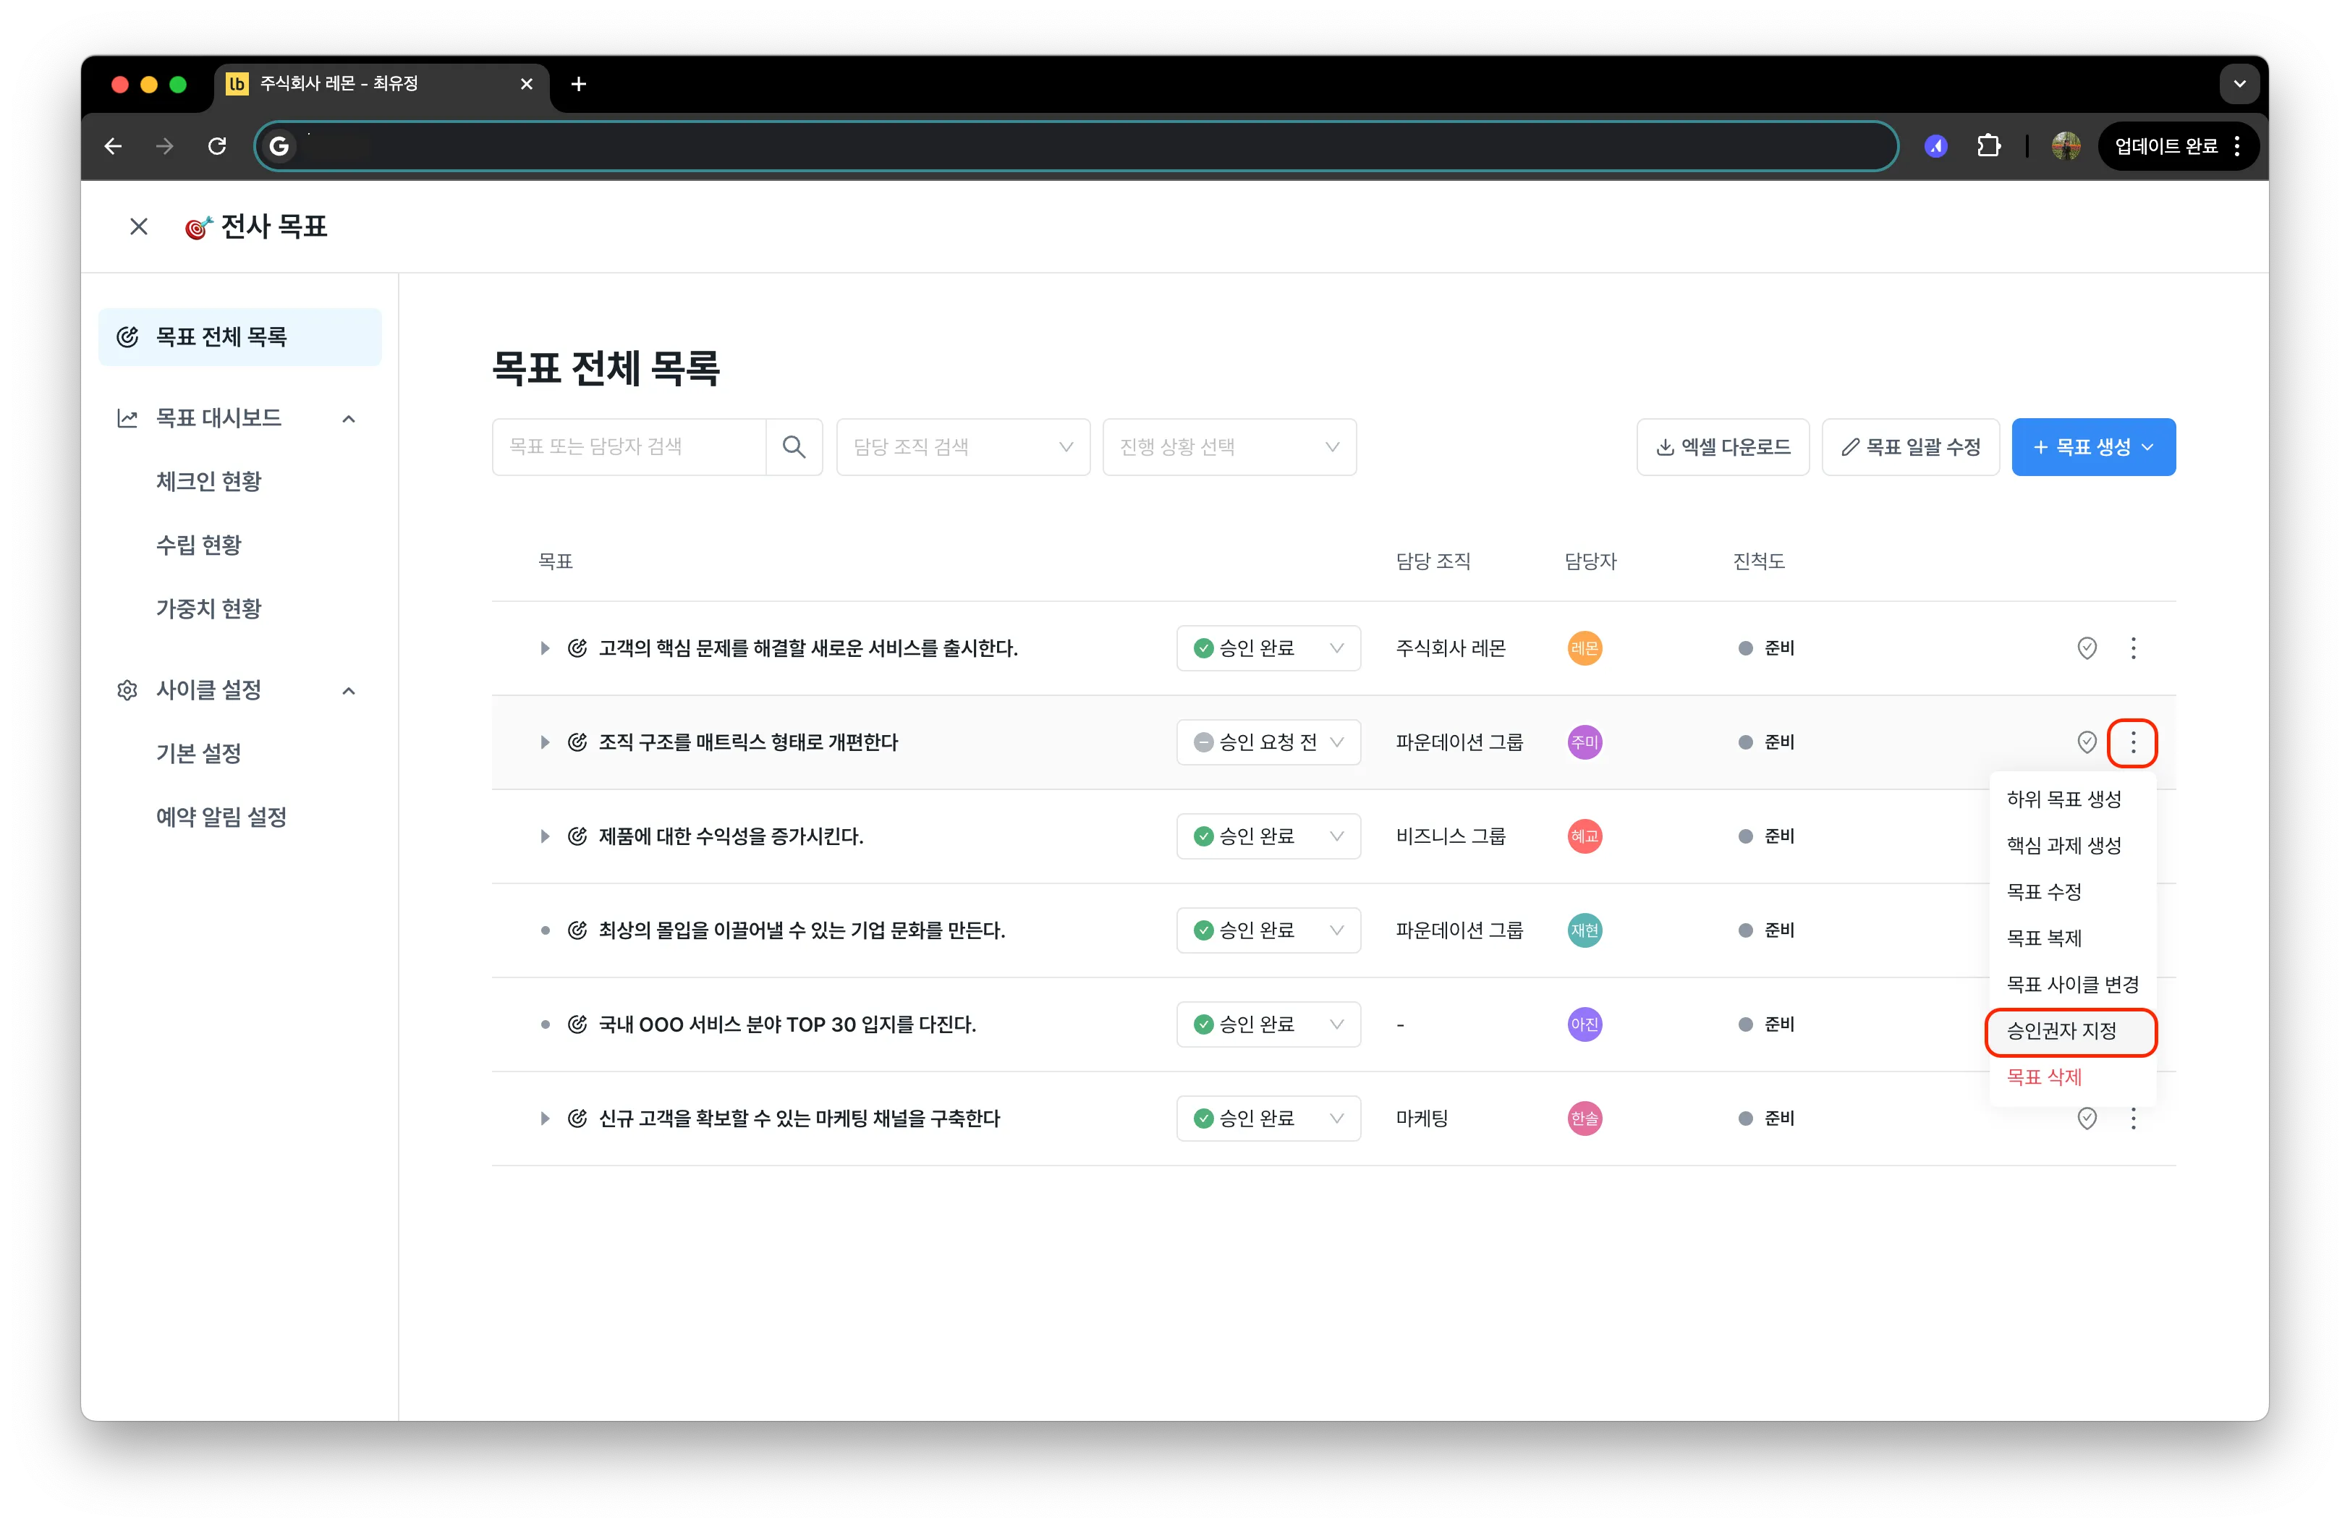Click the shield check icon in 고객의 핵심 문제 row
The height and width of the screenshot is (1528, 2350).
click(2087, 648)
